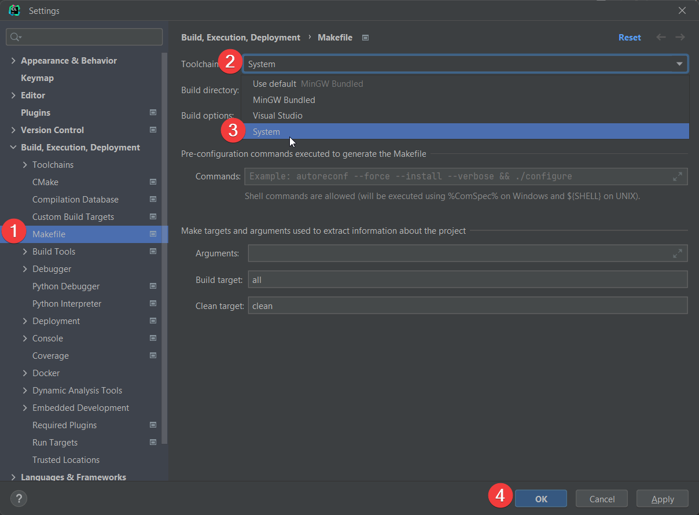Expand the Commands field using its expand icon
The image size is (699, 515).
click(679, 176)
